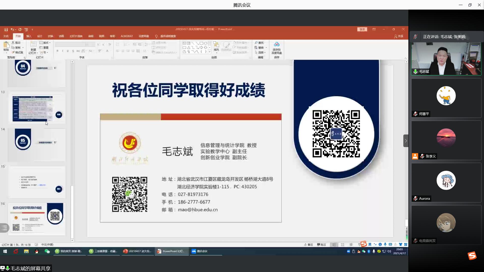Click 毛志斌's video tile
The width and height of the screenshot is (484, 272).
(446, 59)
